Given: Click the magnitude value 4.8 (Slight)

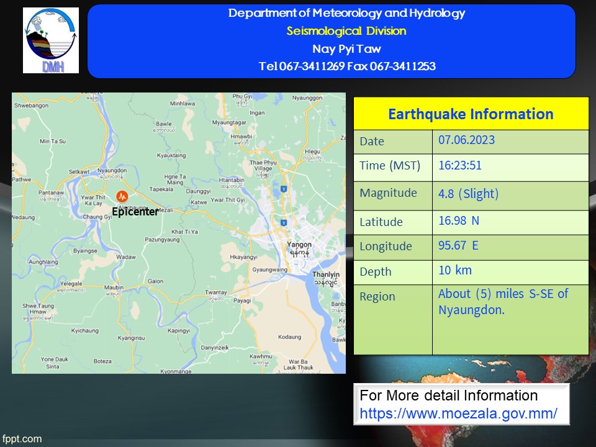Looking at the screenshot, I should [x=468, y=194].
